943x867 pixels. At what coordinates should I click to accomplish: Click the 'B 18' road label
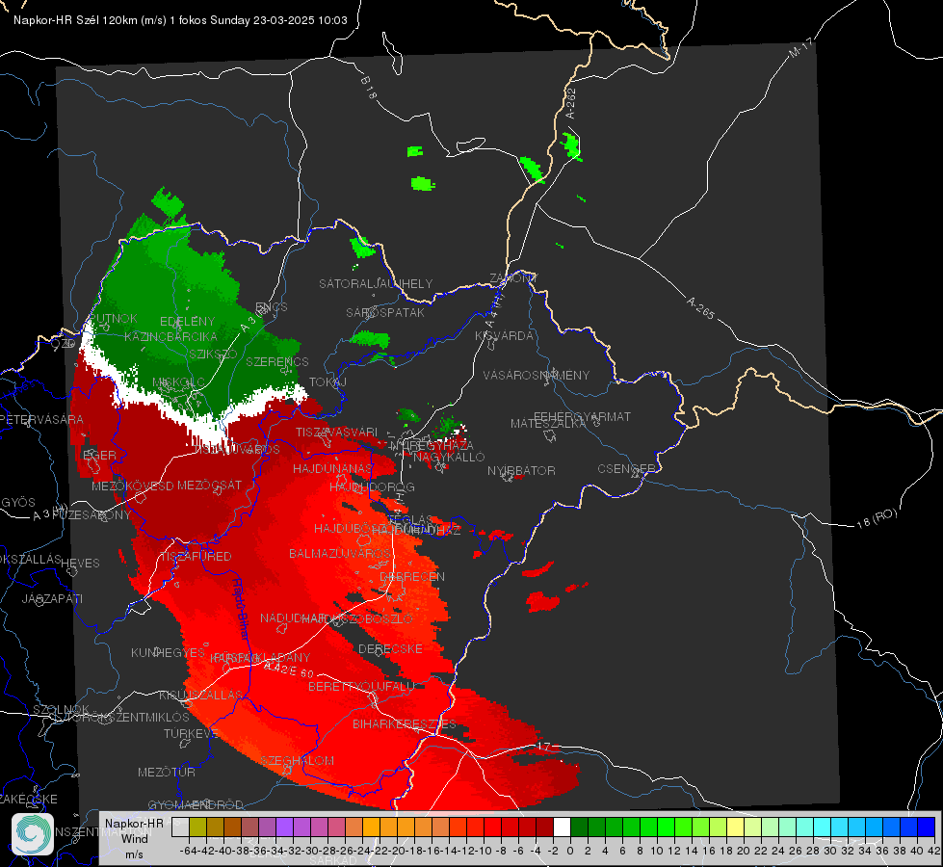click(369, 88)
